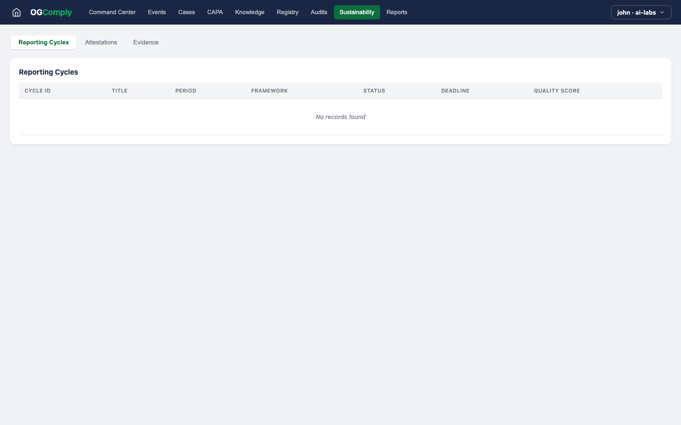Click the Framework column header
The image size is (681, 425).
tap(269, 91)
